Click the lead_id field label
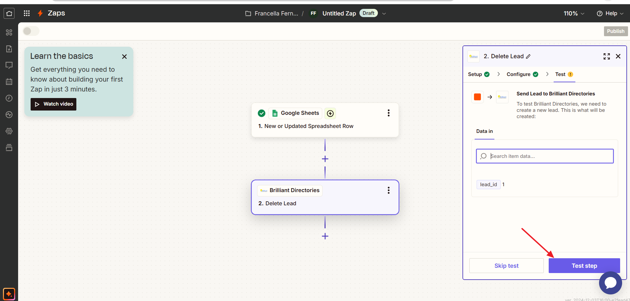The width and height of the screenshot is (630, 301). [x=488, y=185]
